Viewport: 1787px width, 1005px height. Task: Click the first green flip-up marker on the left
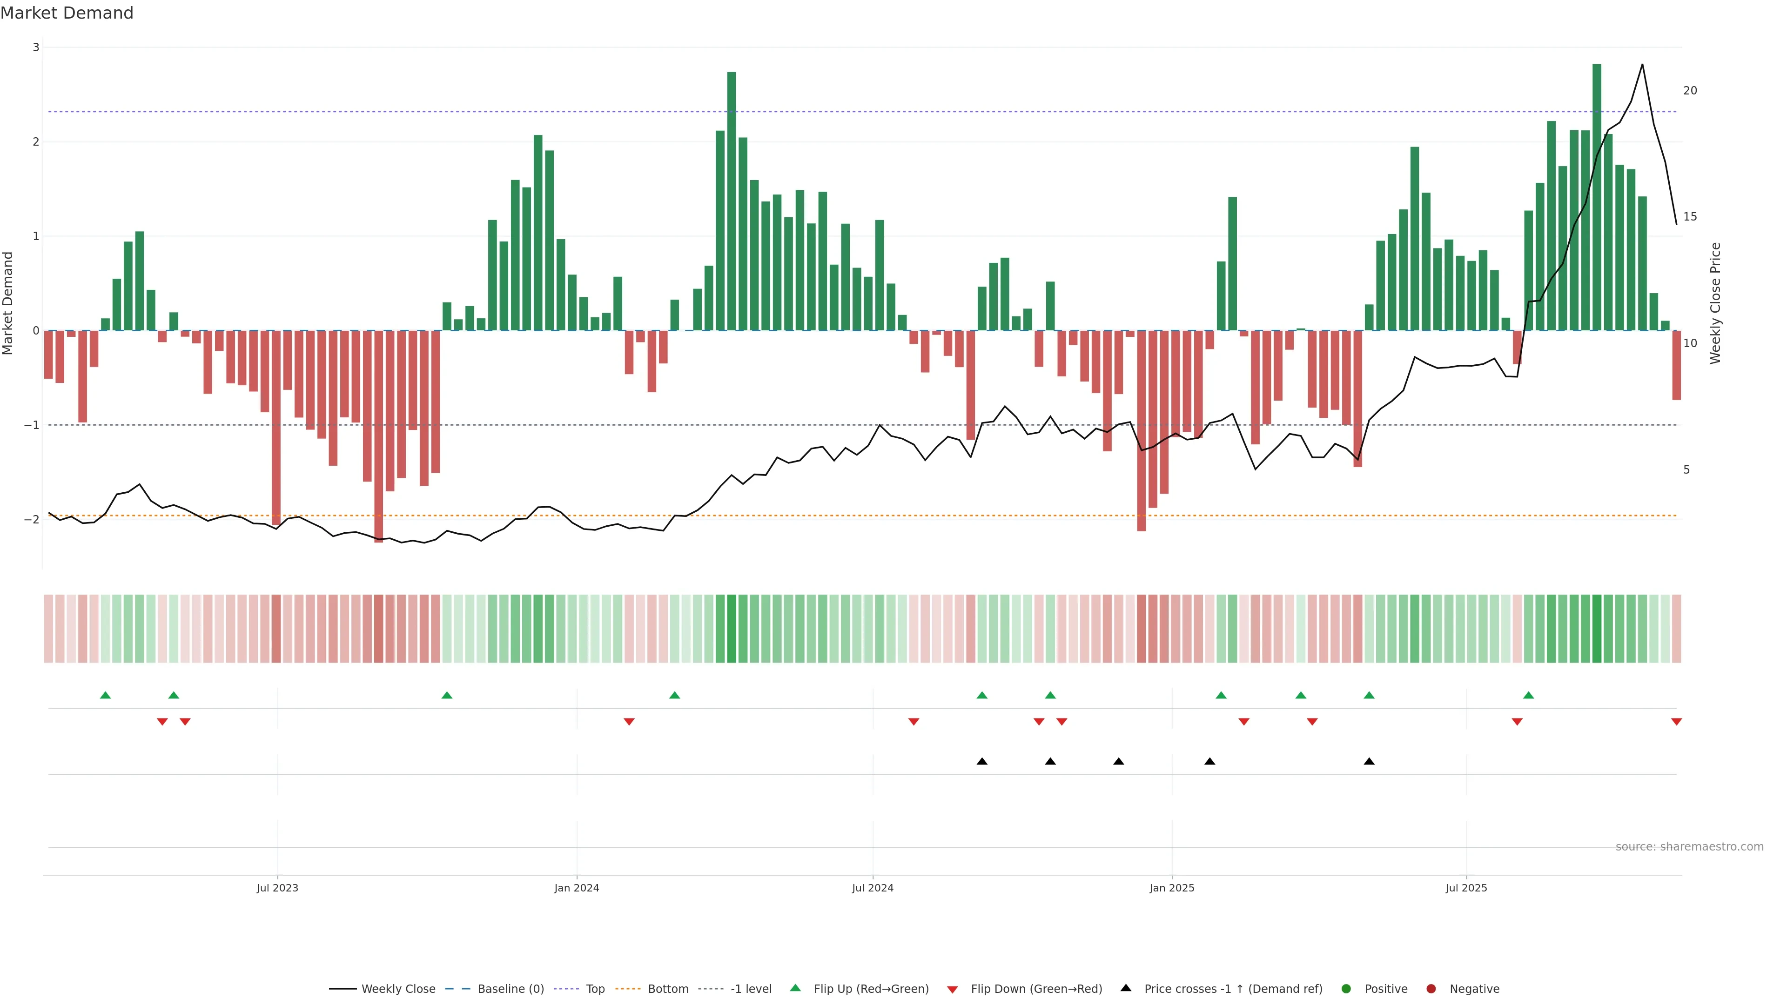point(106,695)
